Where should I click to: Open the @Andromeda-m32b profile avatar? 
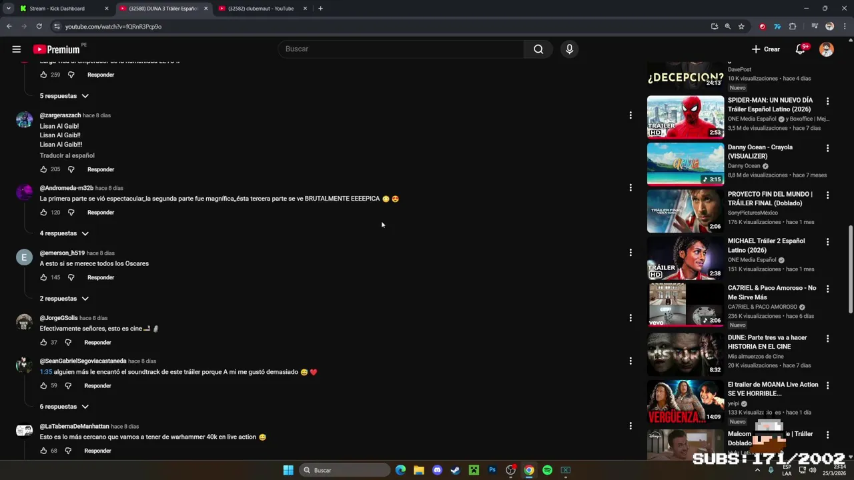point(24,193)
